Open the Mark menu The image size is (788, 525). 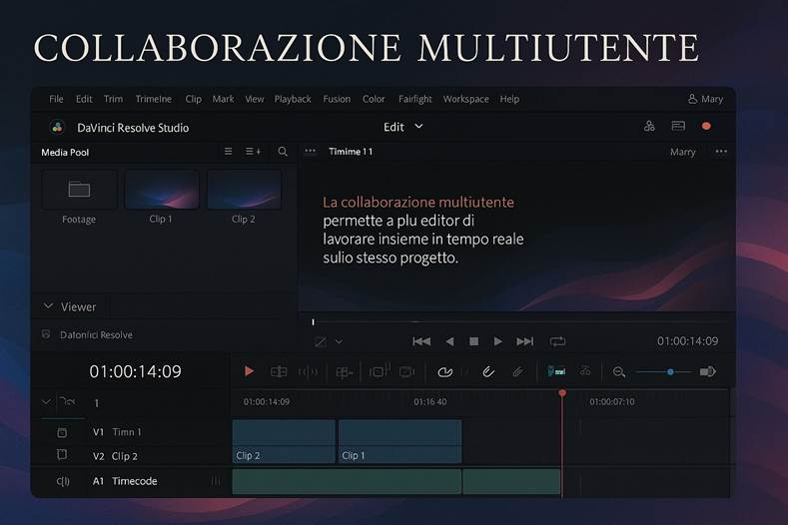(223, 99)
